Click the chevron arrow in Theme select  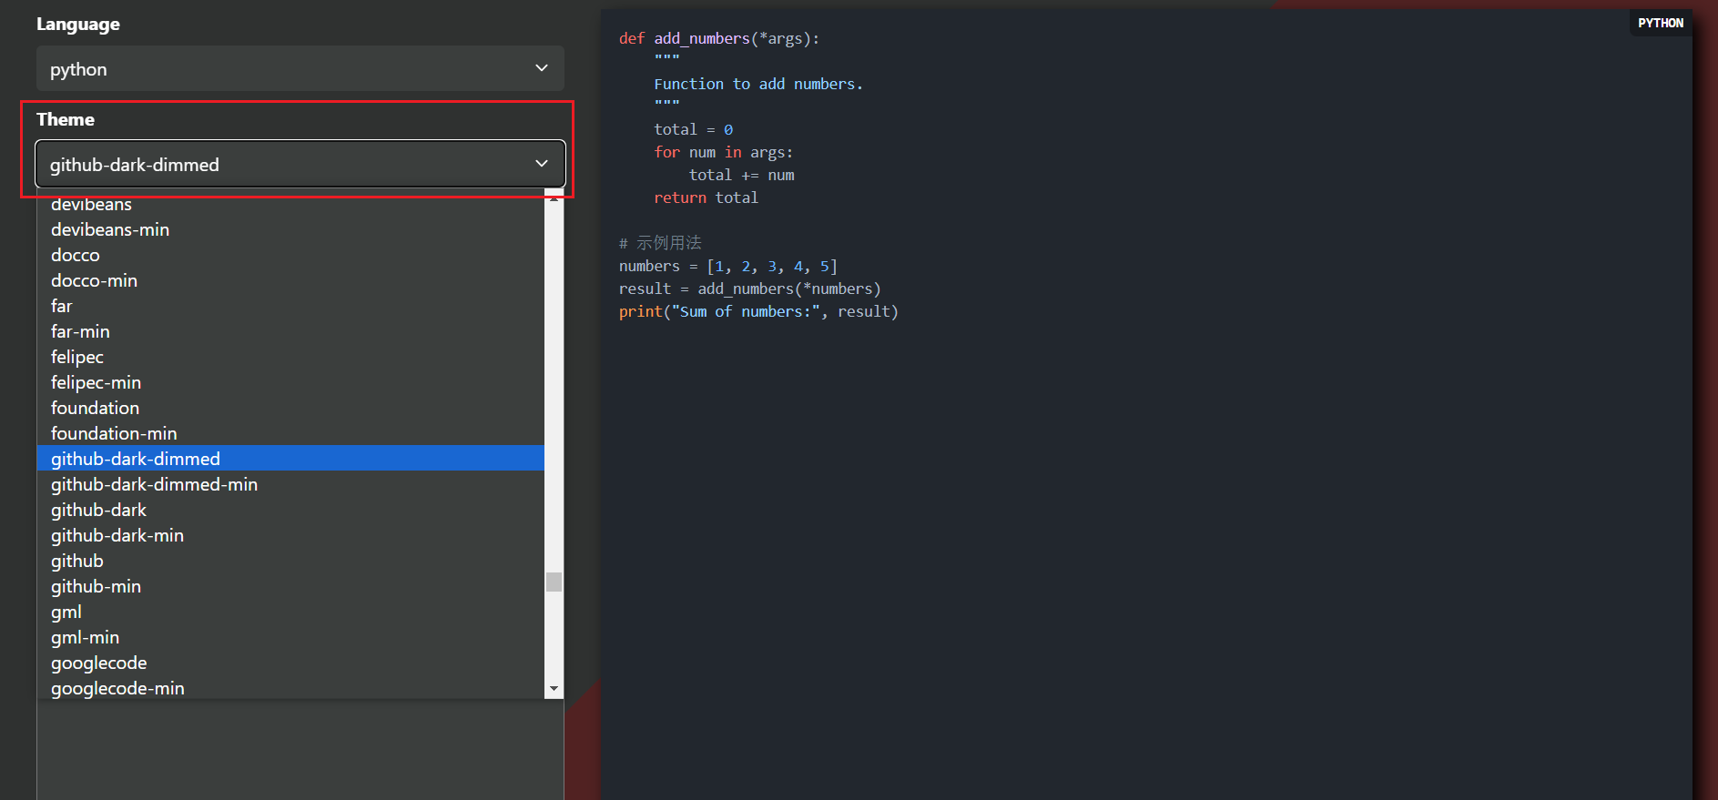542,164
